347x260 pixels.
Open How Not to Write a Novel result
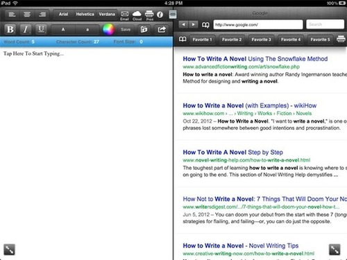[x=265, y=199]
